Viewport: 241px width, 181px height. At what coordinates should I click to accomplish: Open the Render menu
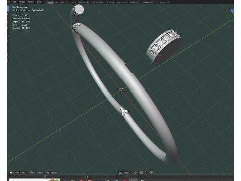tap(22, 2)
